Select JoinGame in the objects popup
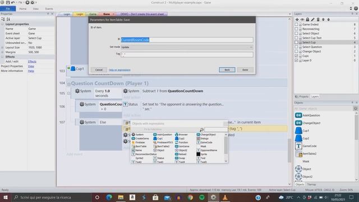The image size is (359, 202). click(x=182, y=146)
